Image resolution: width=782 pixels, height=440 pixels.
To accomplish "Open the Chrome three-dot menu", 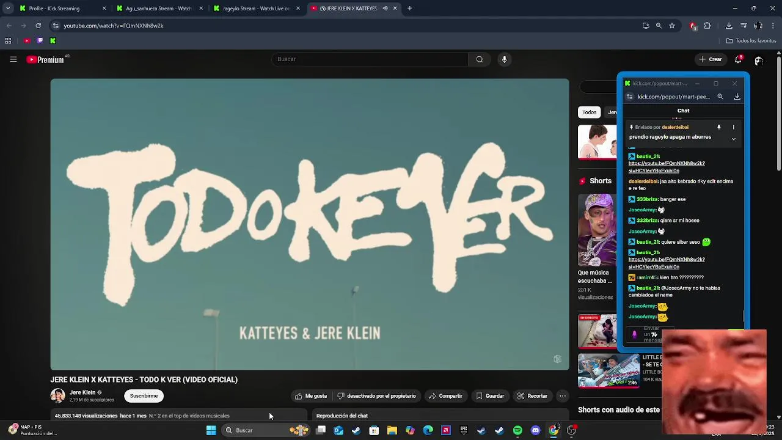I will [x=773, y=26].
